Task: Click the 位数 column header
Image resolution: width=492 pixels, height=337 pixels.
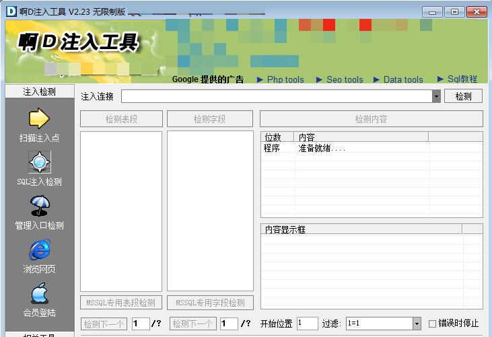Action: (277, 137)
